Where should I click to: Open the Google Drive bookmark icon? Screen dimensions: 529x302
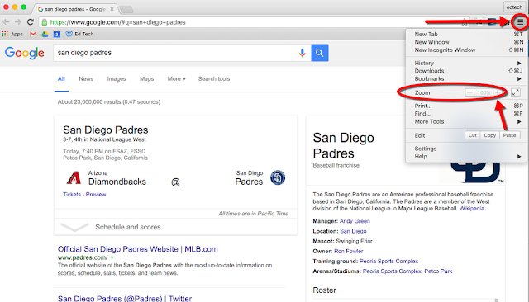click(x=45, y=34)
